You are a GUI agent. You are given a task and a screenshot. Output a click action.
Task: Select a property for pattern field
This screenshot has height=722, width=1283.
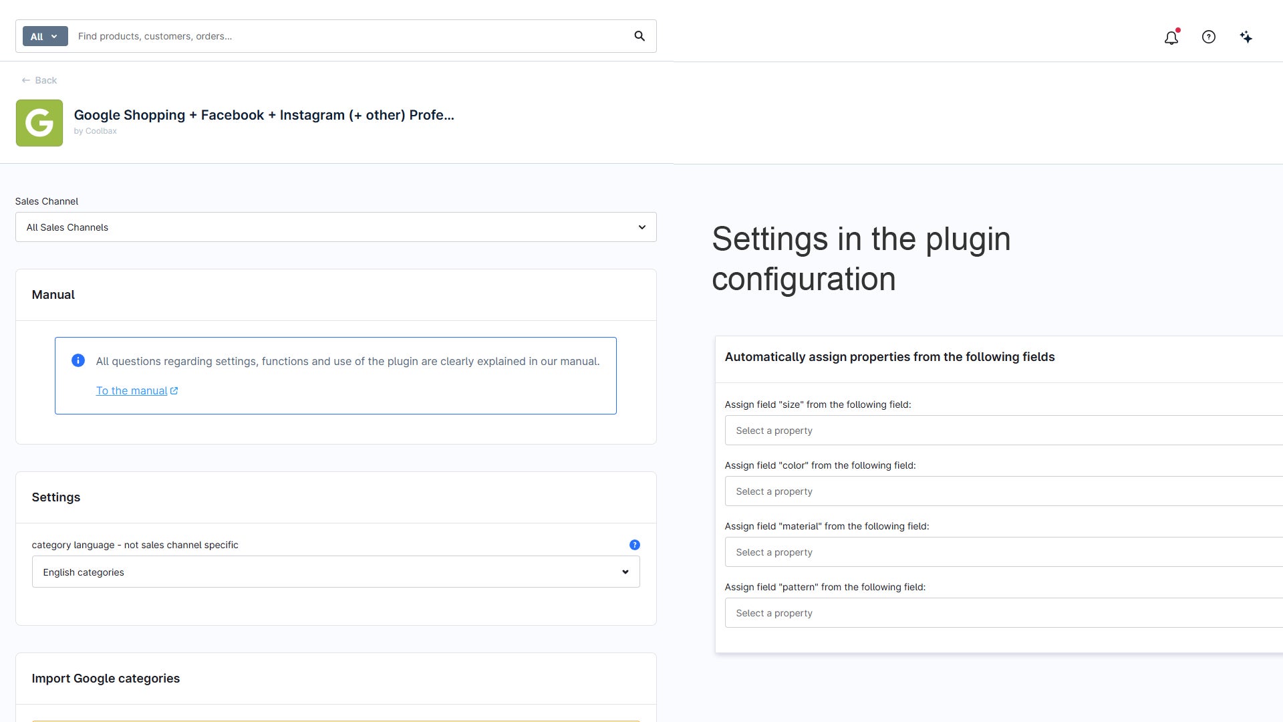click(x=1004, y=613)
